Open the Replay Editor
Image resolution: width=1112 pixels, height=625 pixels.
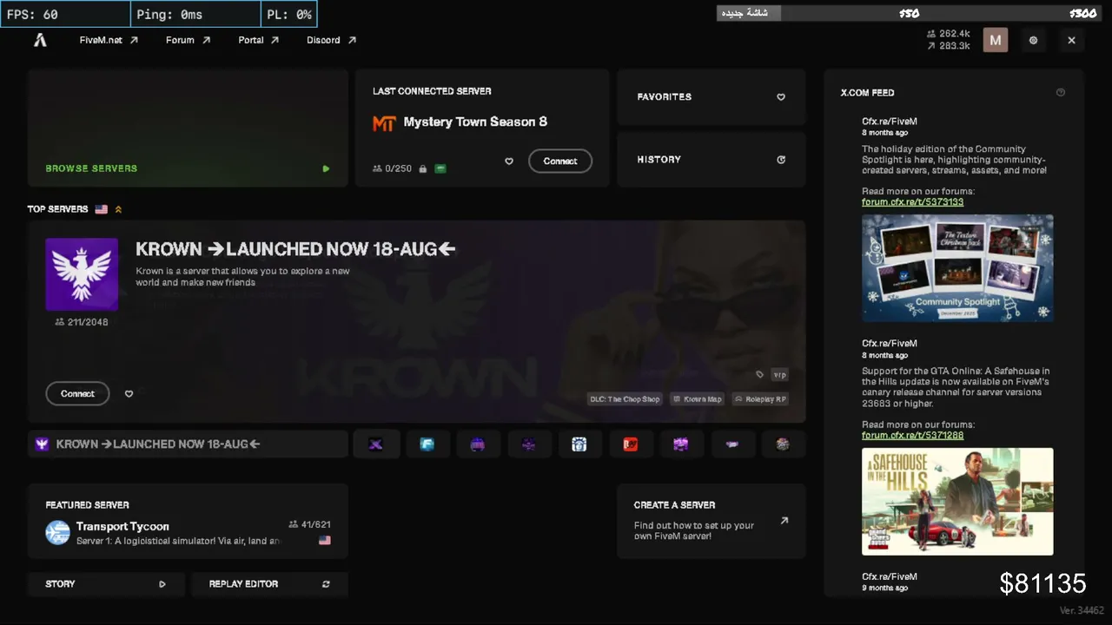pos(269,584)
